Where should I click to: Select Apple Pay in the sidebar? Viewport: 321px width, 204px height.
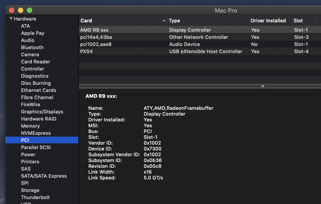click(x=33, y=33)
